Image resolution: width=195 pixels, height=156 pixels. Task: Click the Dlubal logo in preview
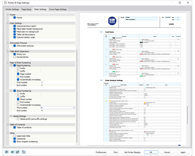tap(112, 21)
